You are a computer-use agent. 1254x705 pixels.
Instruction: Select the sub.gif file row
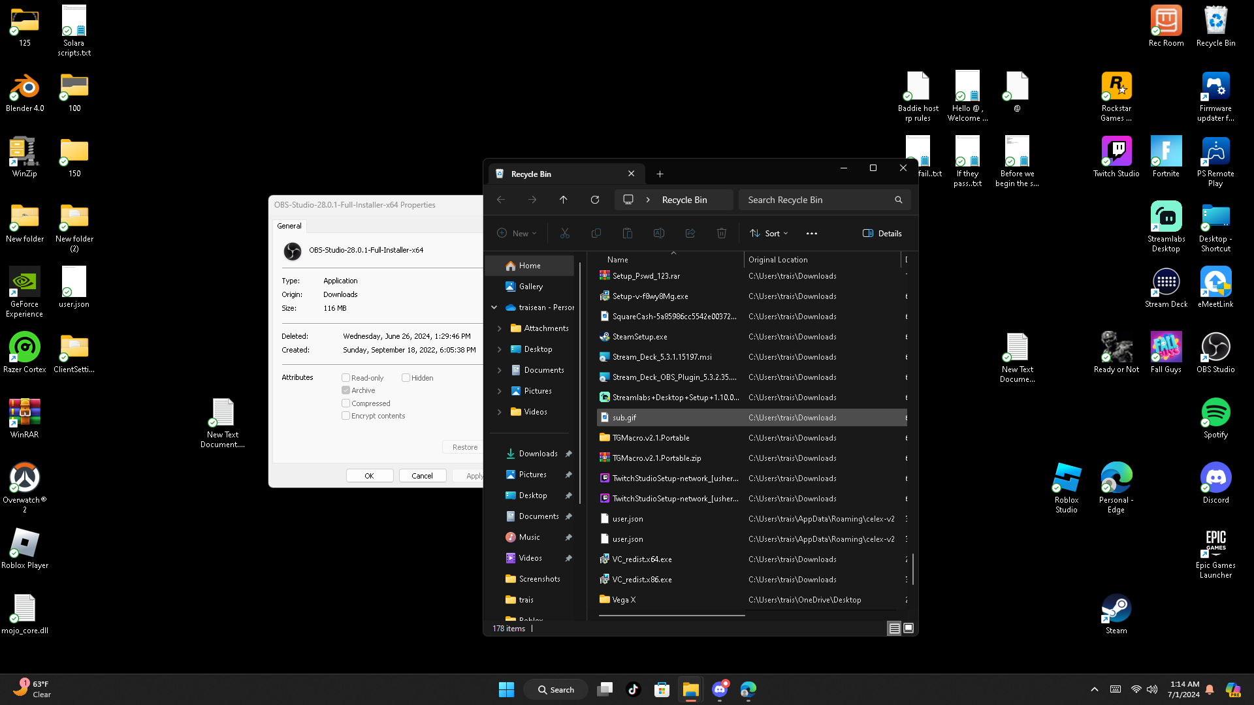pos(752,418)
